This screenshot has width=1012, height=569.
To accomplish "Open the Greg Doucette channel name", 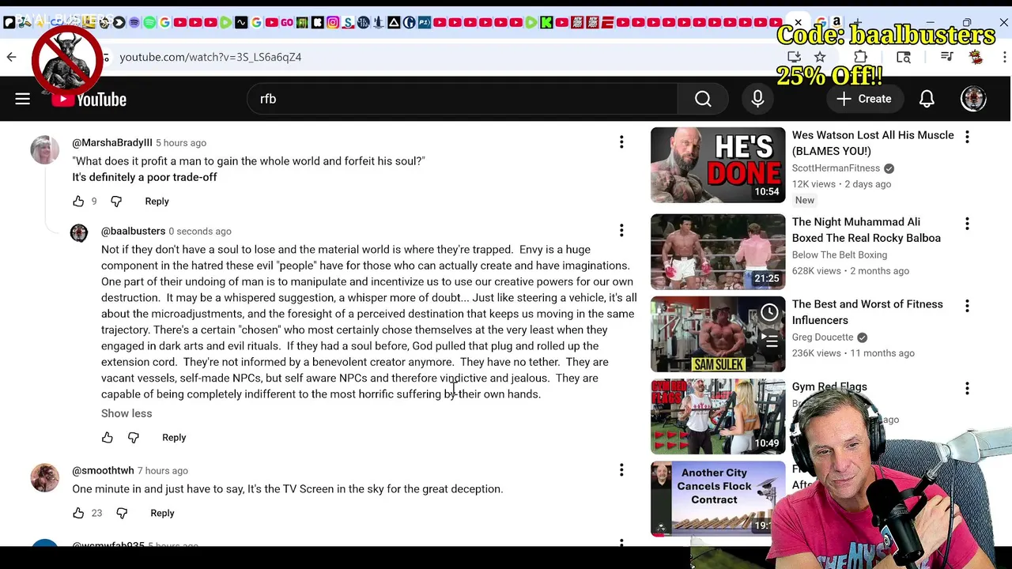I will pos(822,337).
